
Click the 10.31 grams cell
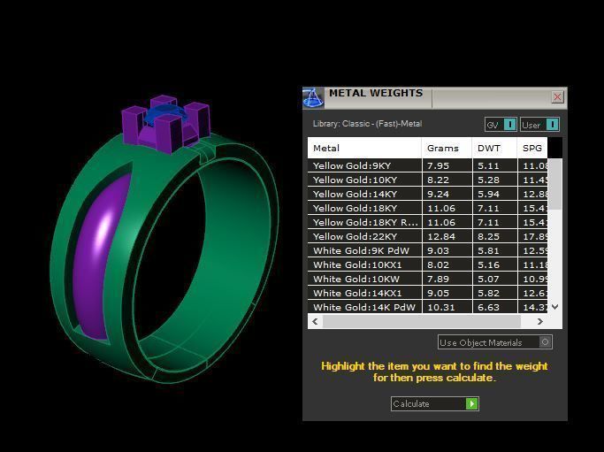447,307
